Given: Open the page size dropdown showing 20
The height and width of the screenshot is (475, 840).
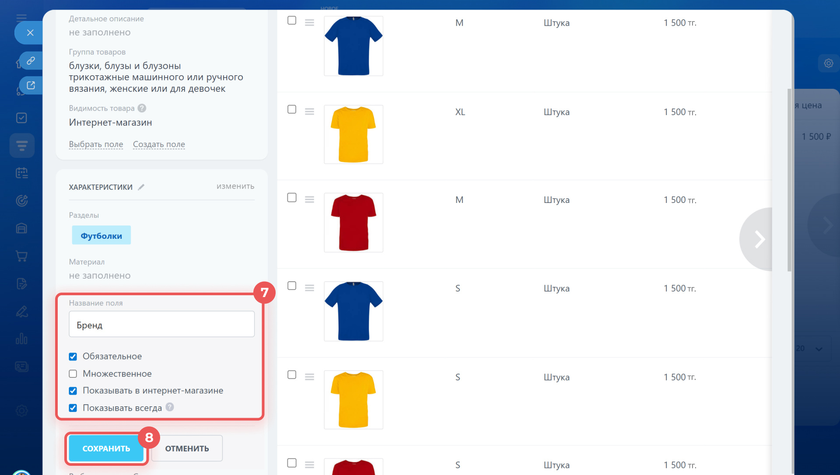Looking at the screenshot, I should (810, 349).
